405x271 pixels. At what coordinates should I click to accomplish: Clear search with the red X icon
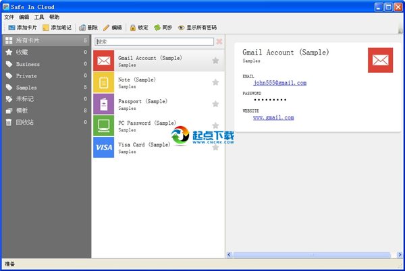point(219,42)
